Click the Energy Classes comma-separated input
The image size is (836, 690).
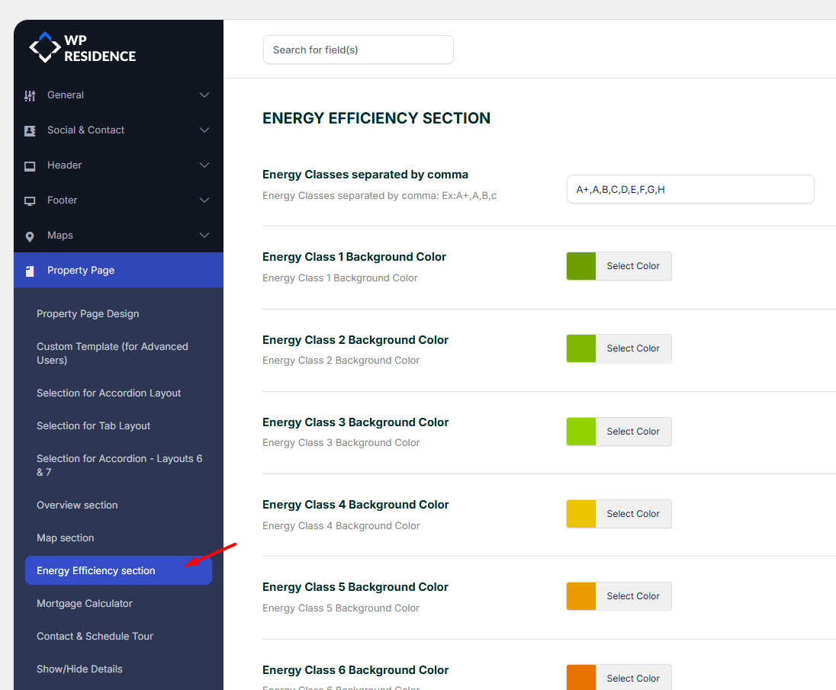690,189
